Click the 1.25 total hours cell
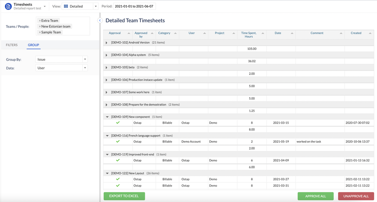The image size is (377, 202). 252,111
